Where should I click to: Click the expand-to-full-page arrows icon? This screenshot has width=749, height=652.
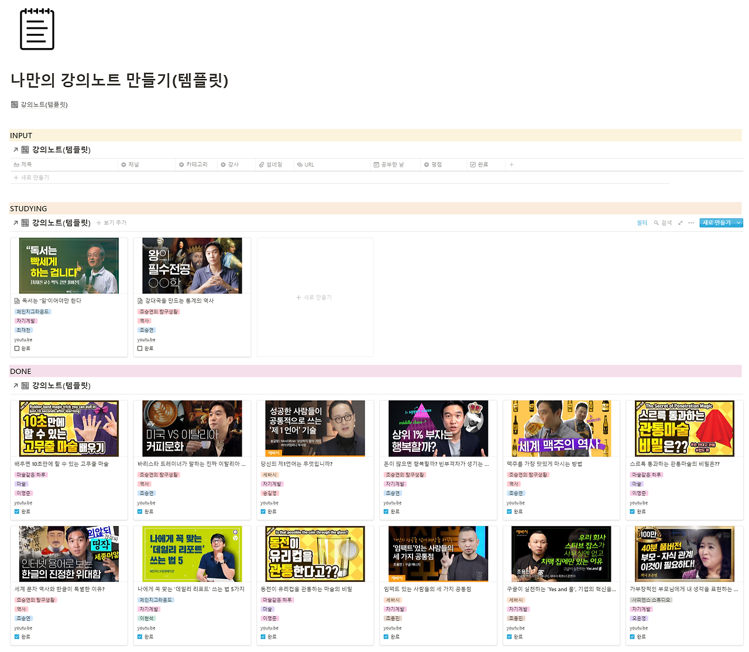(x=680, y=223)
